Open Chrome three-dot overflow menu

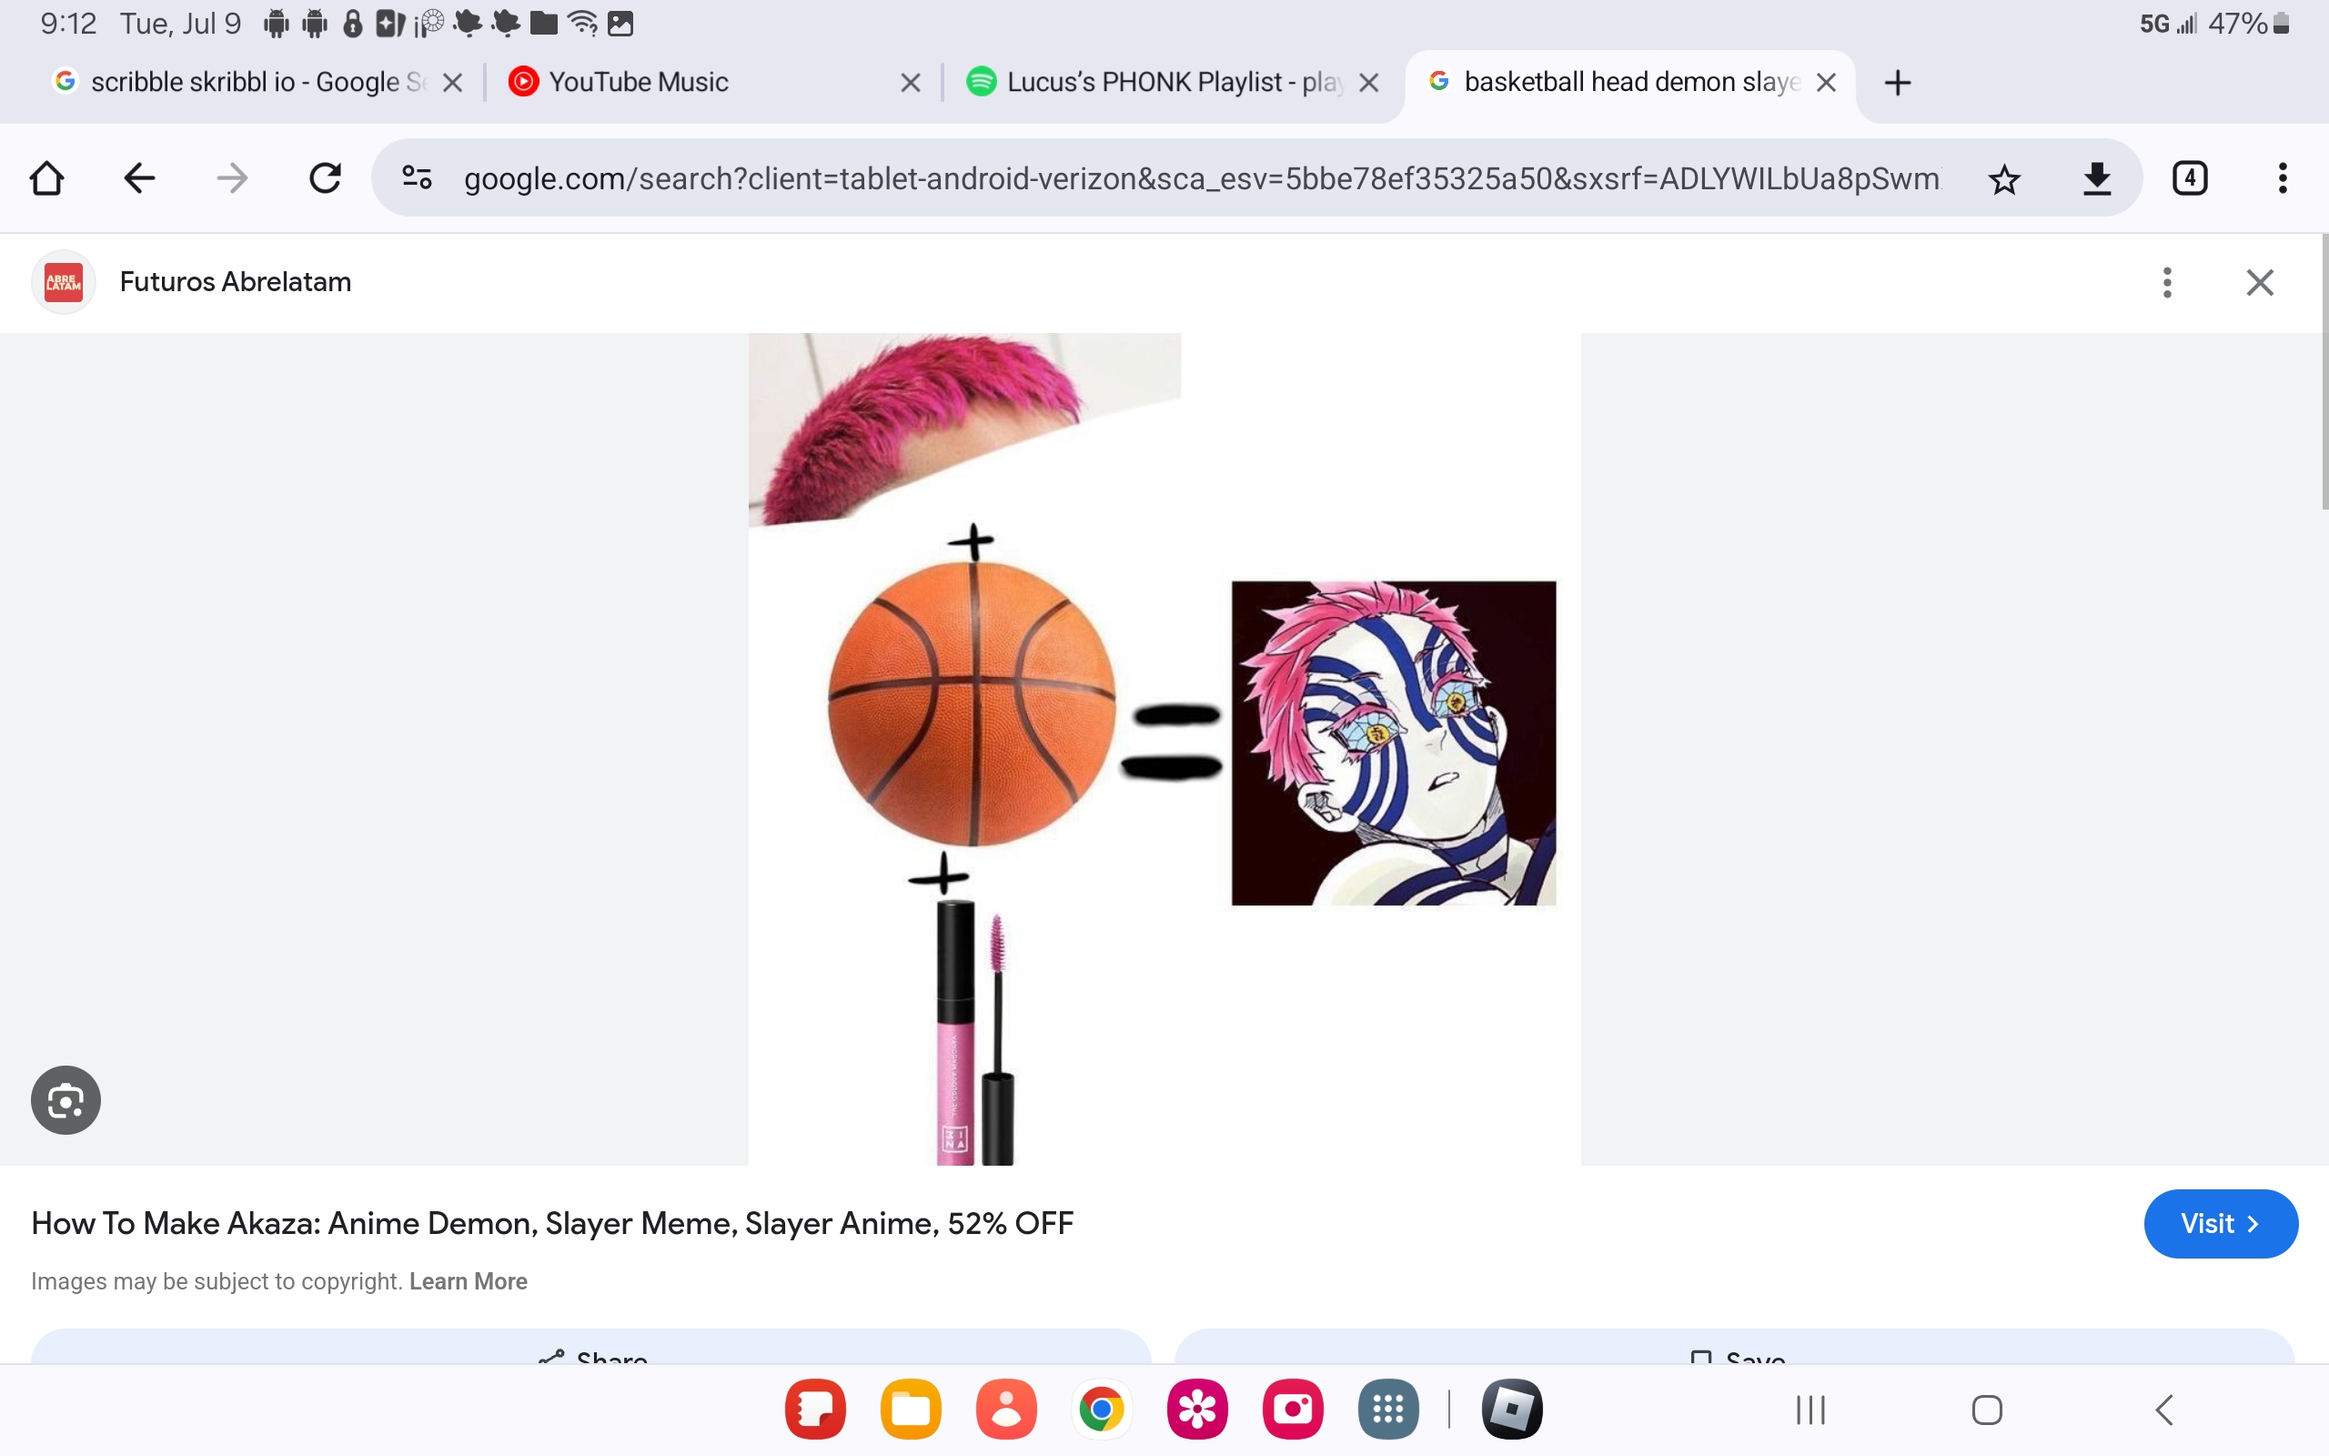click(2282, 178)
